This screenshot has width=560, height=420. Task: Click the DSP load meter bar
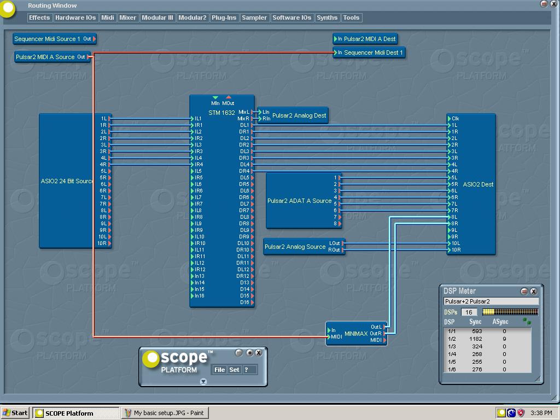click(x=510, y=312)
